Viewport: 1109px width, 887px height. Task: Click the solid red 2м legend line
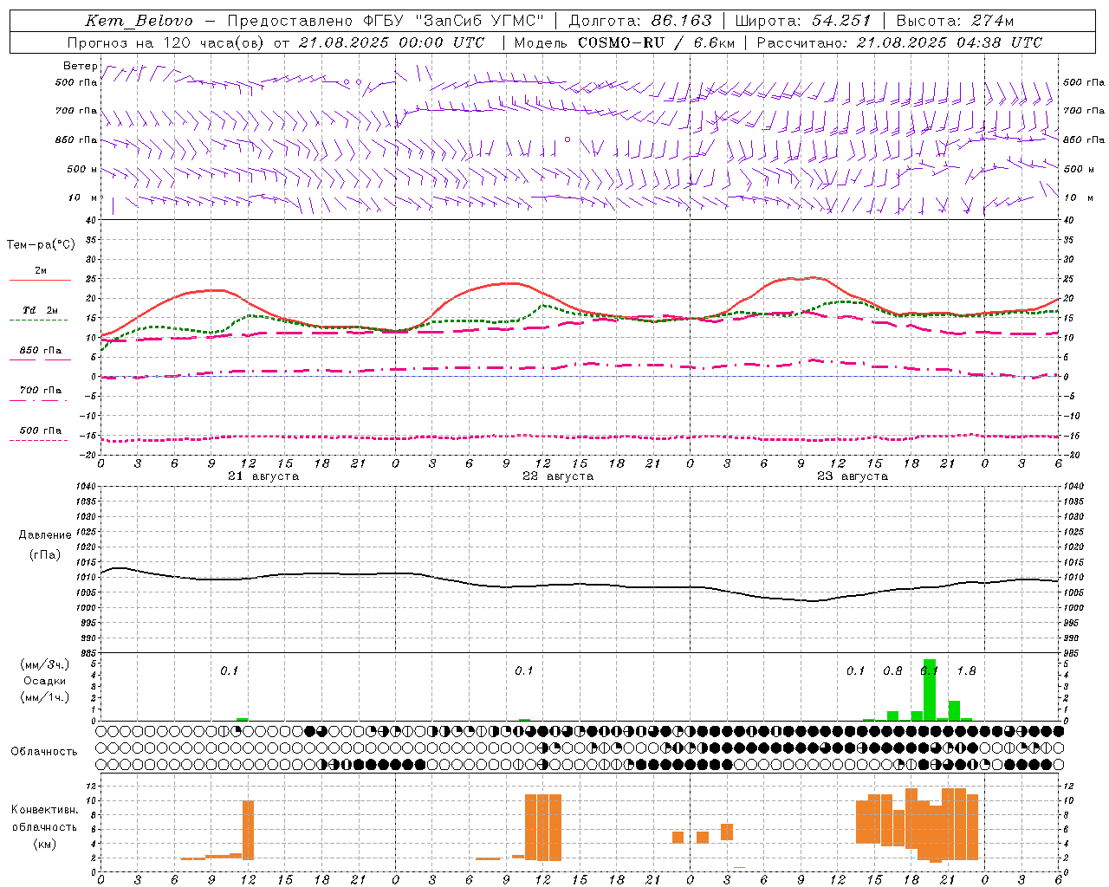tap(40, 280)
